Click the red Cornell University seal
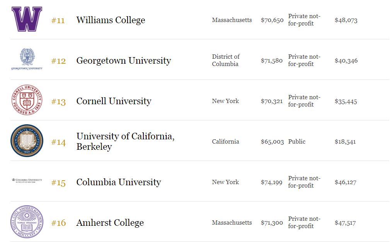Viewport: 390px width, 242px height. 27,100
